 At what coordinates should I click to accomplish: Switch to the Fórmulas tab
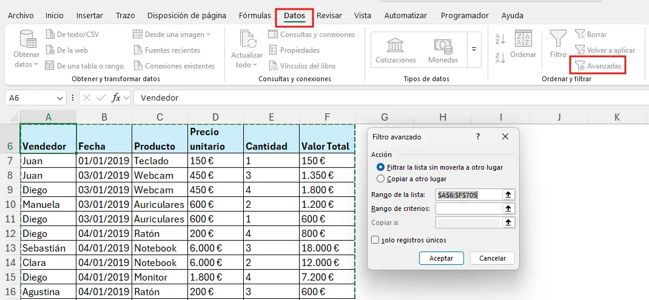point(255,15)
